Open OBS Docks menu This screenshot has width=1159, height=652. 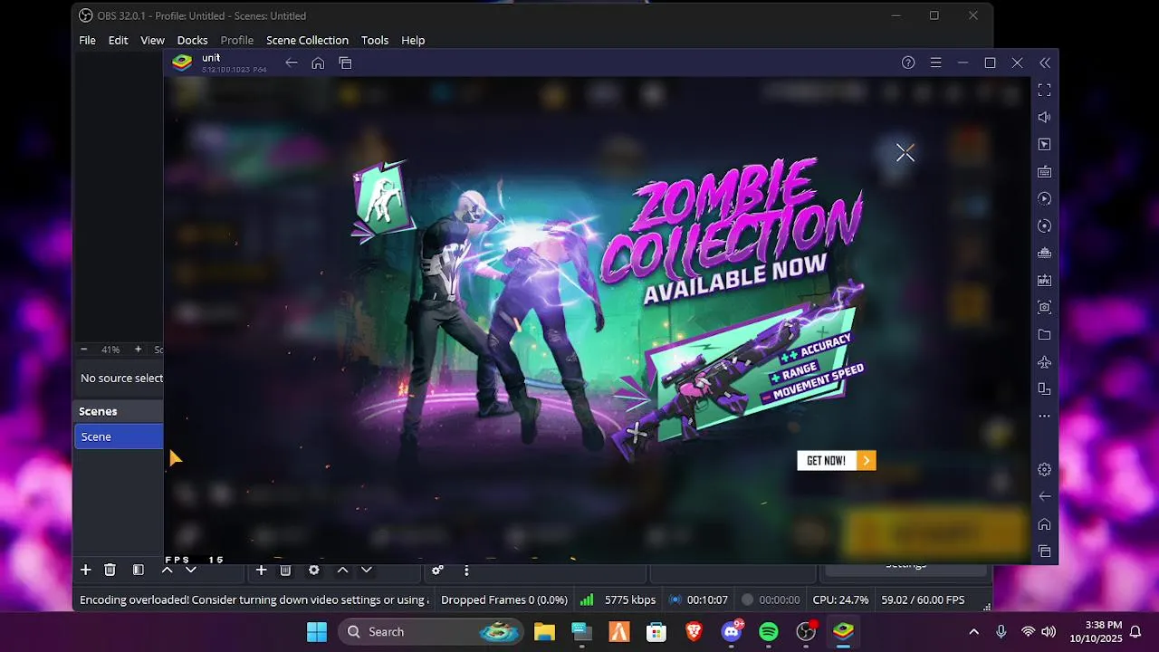pyautogui.click(x=192, y=40)
